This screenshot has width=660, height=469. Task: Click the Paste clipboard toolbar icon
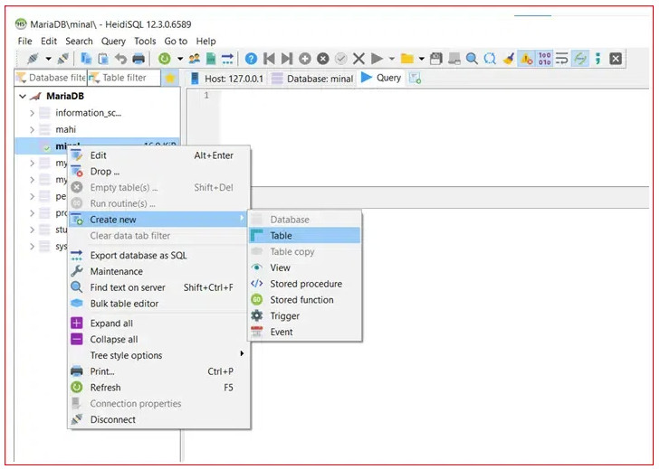click(x=103, y=59)
